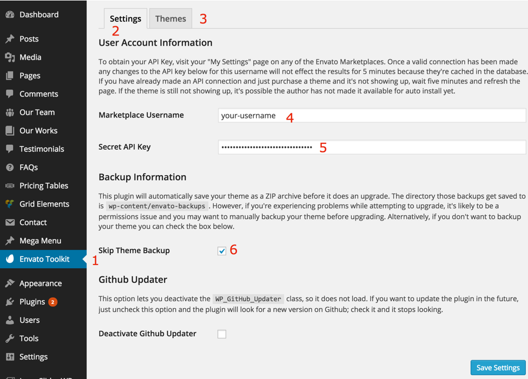Click the Grid Elements colorful icon

click(x=10, y=204)
